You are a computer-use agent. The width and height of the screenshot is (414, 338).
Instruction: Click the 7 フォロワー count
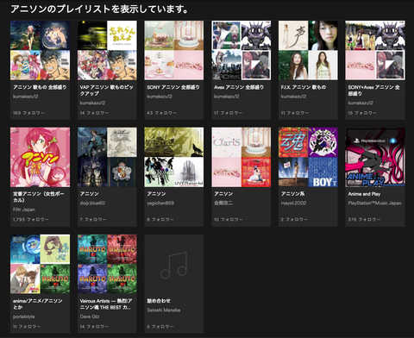point(93,219)
